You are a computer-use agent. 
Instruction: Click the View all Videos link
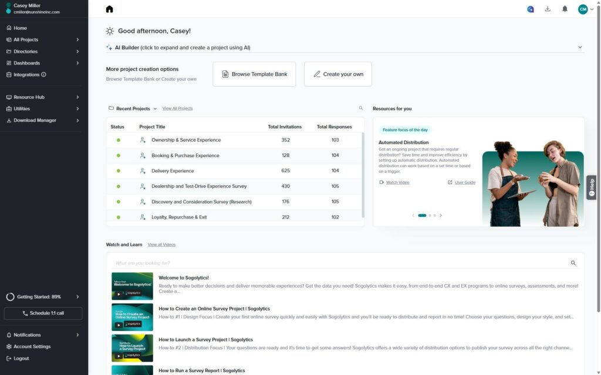pos(161,245)
